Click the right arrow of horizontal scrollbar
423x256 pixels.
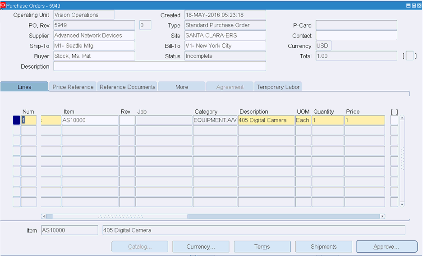tap(382, 216)
